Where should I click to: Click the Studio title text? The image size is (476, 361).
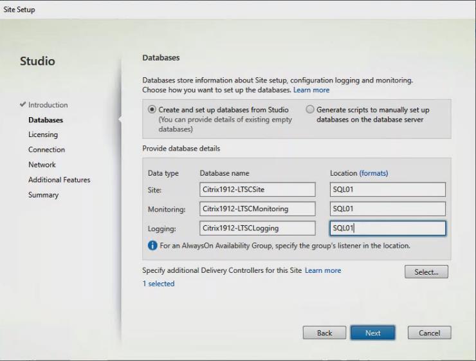(37, 61)
